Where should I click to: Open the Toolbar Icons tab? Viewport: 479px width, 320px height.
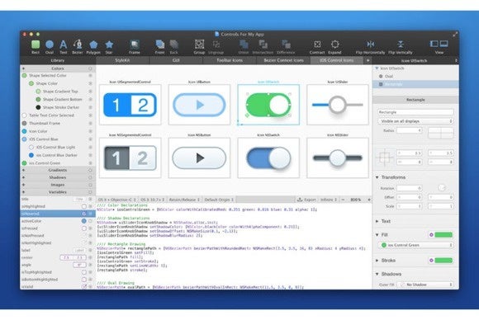coord(230,60)
